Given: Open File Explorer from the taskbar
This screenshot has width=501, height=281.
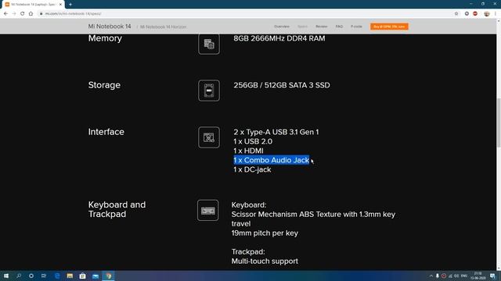Looking at the screenshot, I should click(x=70, y=276).
